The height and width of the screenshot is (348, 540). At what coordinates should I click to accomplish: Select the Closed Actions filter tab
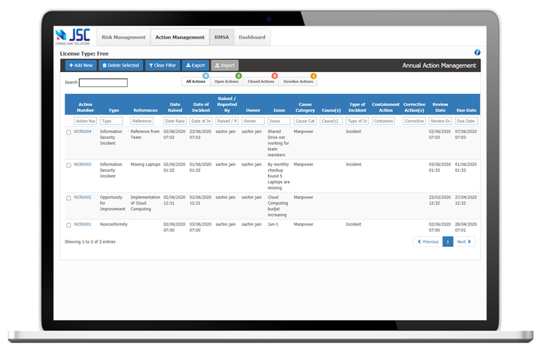click(x=261, y=81)
